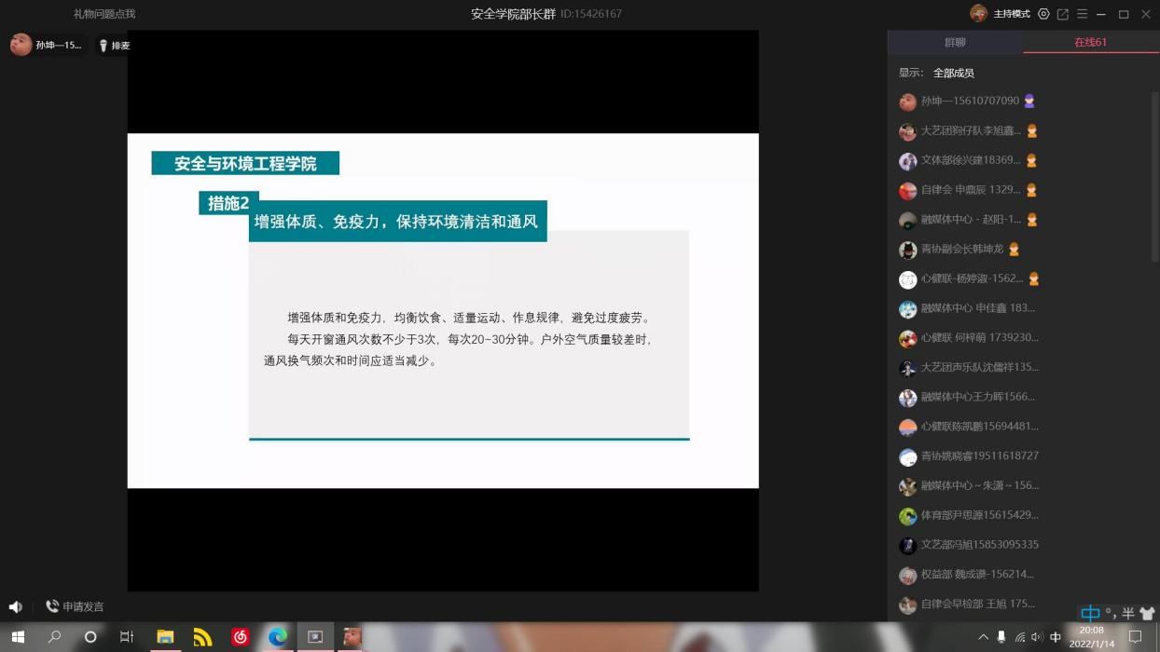Open the 全部成员 display filter dropdown
The height and width of the screenshot is (652, 1160).
click(953, 73)
